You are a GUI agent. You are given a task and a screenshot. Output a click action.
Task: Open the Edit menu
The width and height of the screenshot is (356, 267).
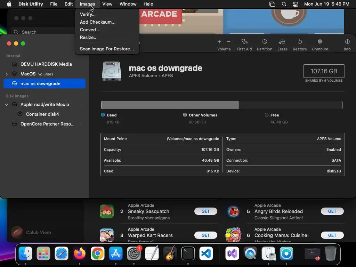click(x=68, y=4)
